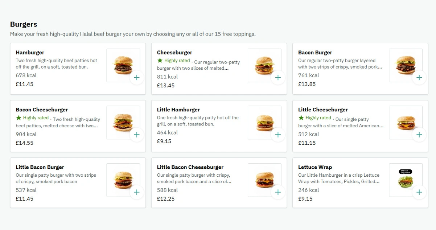Add Little Hamburger via plus icon

(278, 135)
